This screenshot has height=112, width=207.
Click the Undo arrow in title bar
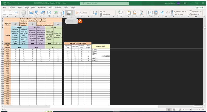(8, 3)
